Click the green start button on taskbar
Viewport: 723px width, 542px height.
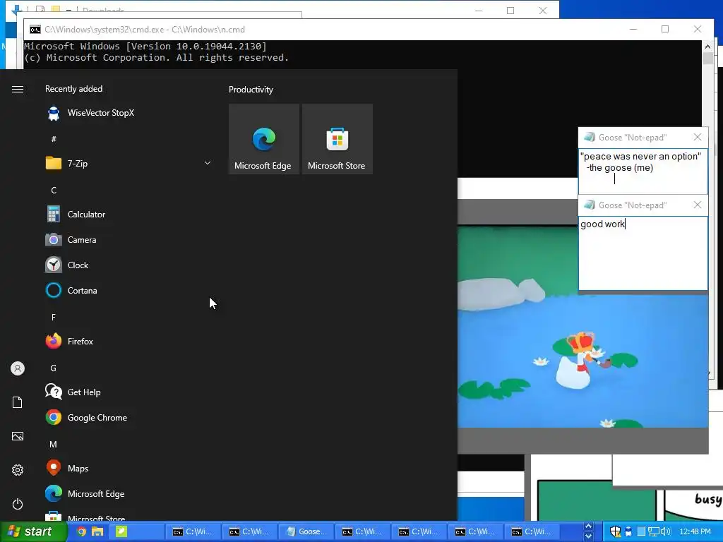click(33, 531)
